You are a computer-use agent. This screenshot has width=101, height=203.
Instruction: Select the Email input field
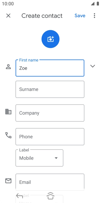click(x=50, y=182)
